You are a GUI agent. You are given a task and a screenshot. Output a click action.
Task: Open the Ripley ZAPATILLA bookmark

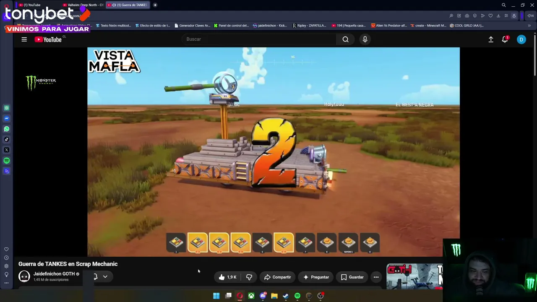tap(309, 26)
